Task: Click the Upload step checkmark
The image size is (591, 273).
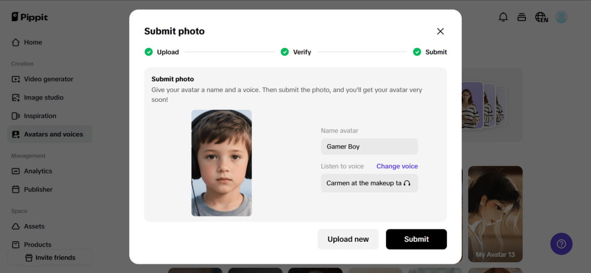Action: (x=149, y=52)
